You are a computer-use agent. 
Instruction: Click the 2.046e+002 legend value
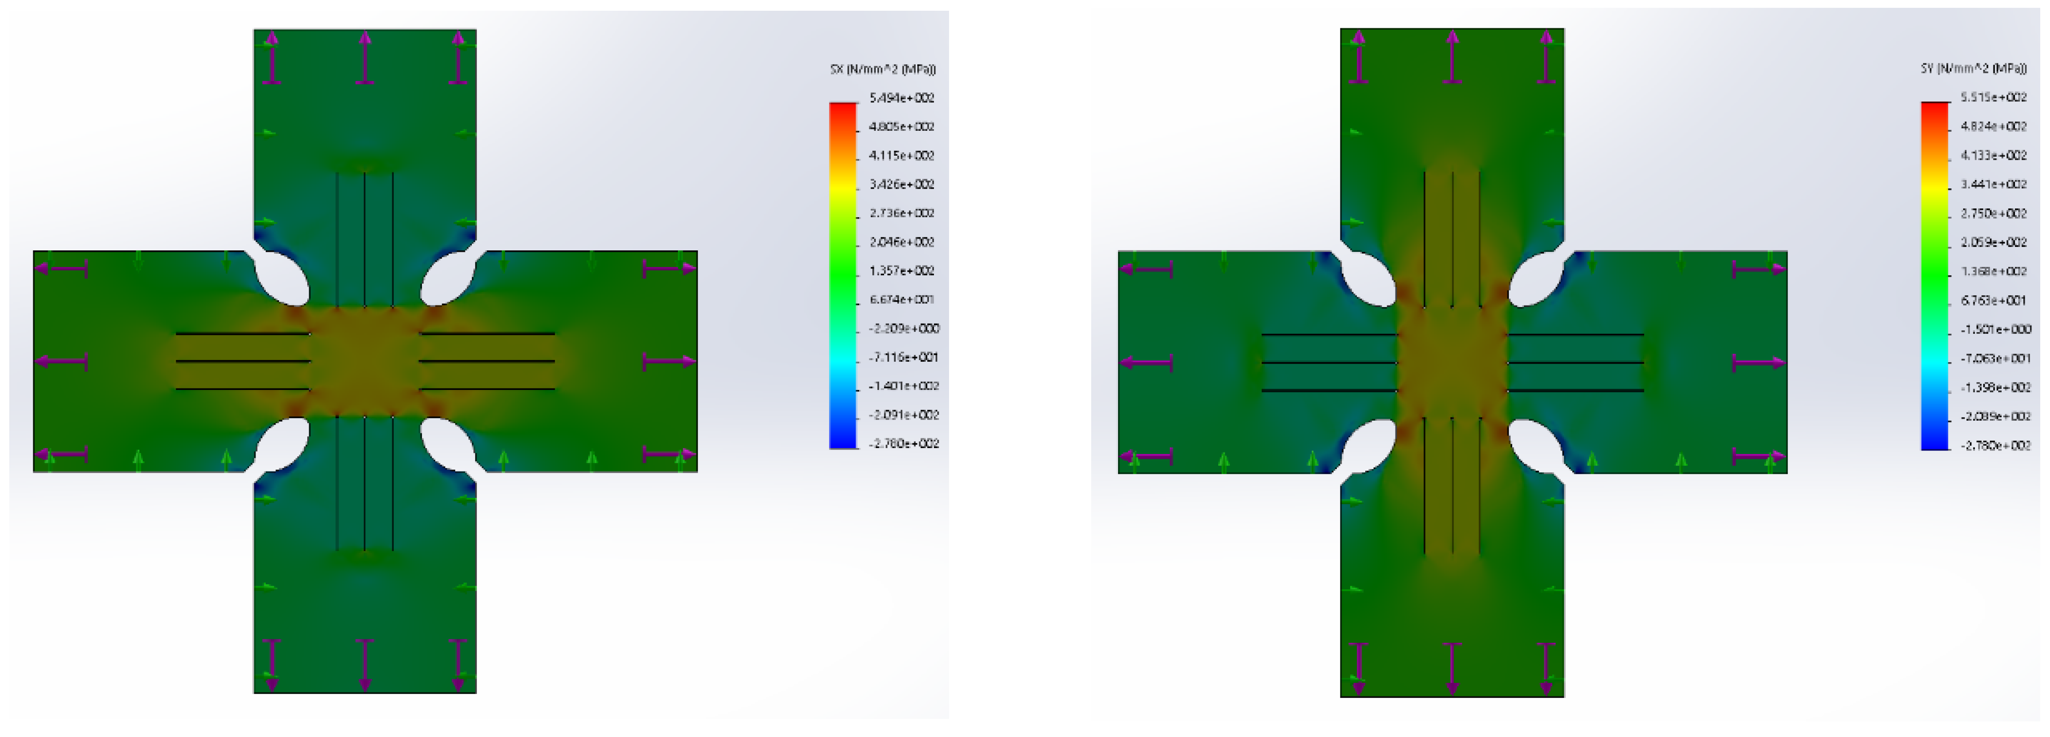[x=901, y=242]
